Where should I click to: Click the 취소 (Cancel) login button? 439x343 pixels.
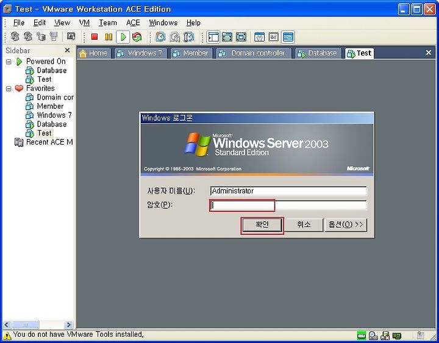pyautogui.click(x=304, y=225)
